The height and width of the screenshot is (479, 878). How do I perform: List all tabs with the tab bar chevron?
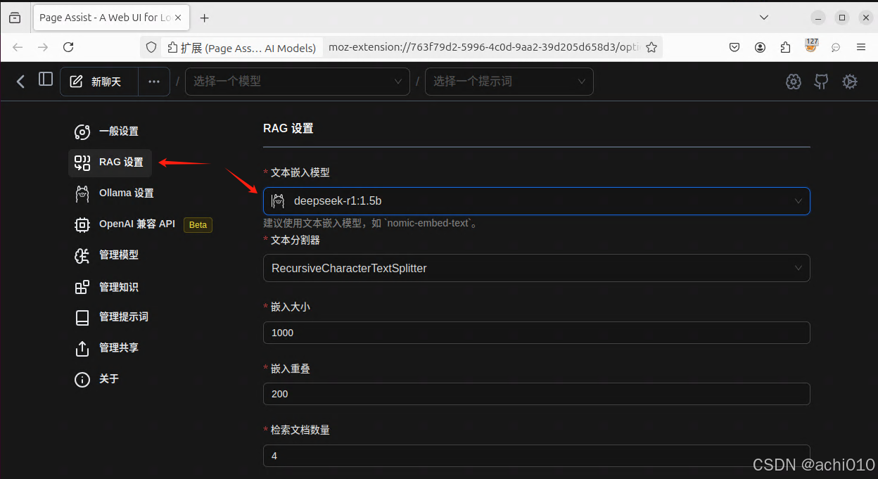point(764,17)
